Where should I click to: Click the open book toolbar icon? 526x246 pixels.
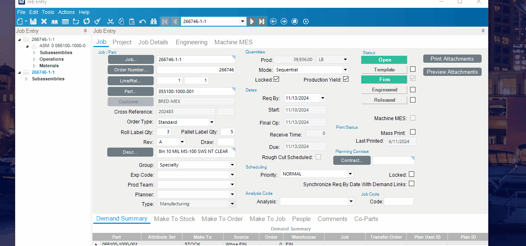(x=55, y=21)
